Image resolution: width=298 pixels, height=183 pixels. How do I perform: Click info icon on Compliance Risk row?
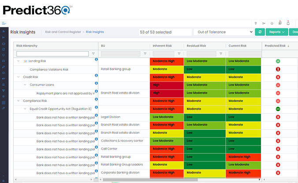tap(97, 99)
